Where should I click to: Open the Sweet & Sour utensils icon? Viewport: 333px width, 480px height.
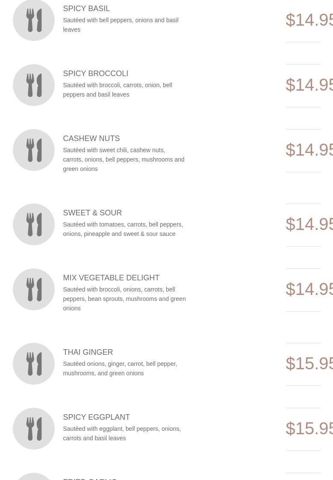tap(34, 224)
